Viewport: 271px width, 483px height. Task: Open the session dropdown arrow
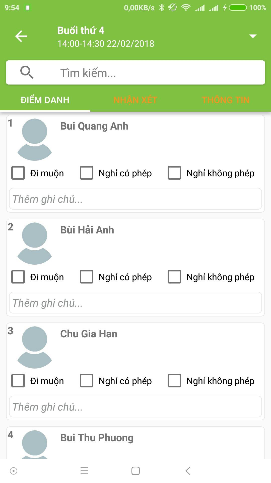253,36
